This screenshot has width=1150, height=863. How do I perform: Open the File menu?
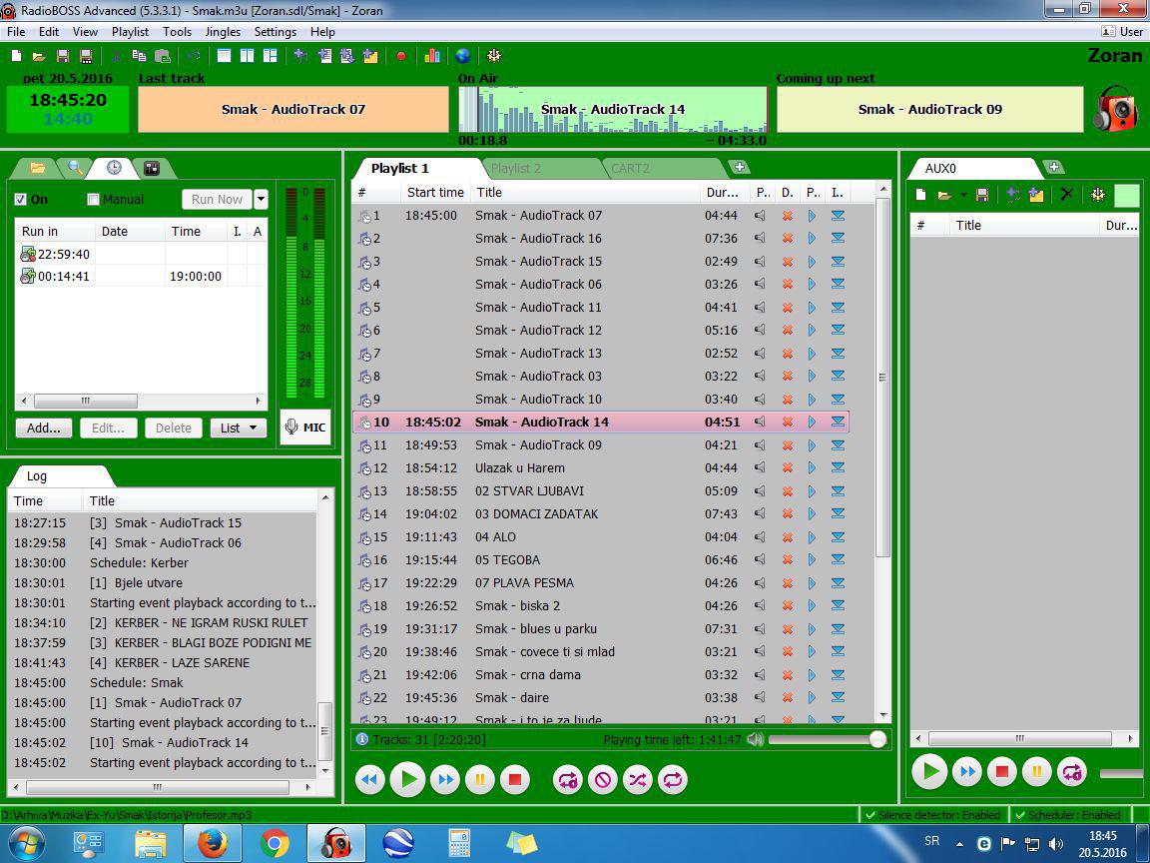[x=16, y=32]
